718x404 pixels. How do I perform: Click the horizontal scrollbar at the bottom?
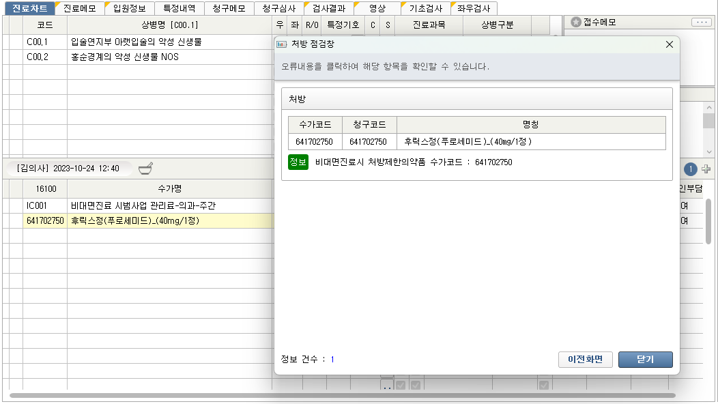[341, 395]
